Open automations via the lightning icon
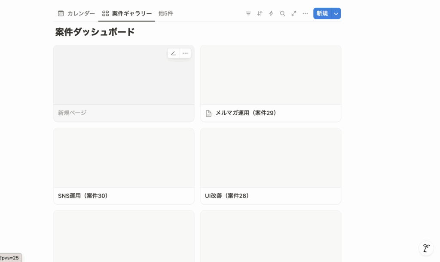Viewport: 440px width, 262px height. tap(271, 13)
